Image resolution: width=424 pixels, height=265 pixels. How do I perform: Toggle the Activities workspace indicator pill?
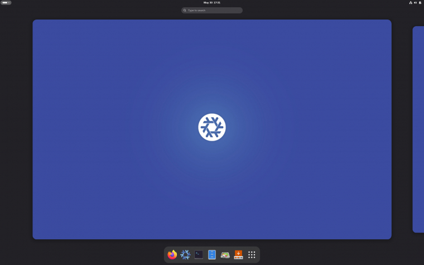6,3
